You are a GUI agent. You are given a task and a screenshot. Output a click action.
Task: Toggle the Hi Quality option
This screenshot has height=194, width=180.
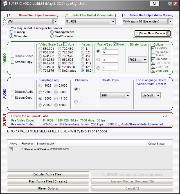pos(153,48)
